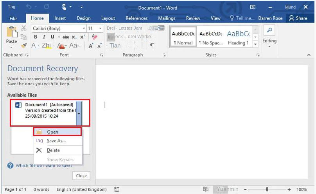Open the Paragraph dialog launcher
Viewport: 316px width, 194px height.
(164, 55)
